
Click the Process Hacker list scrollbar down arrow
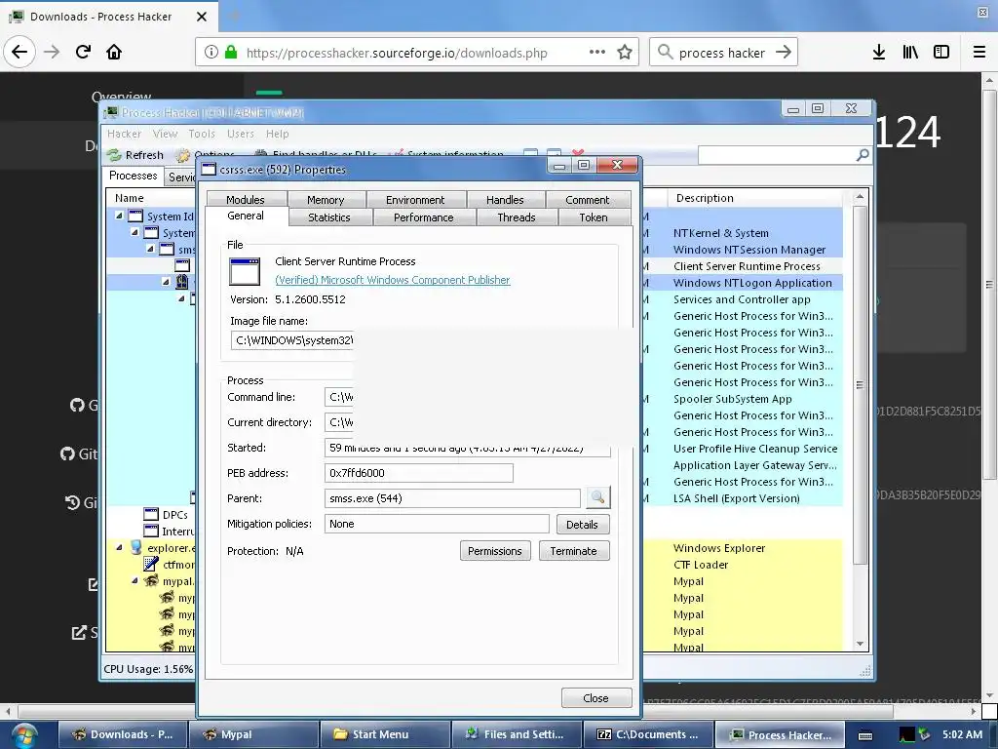coord(860,644)
